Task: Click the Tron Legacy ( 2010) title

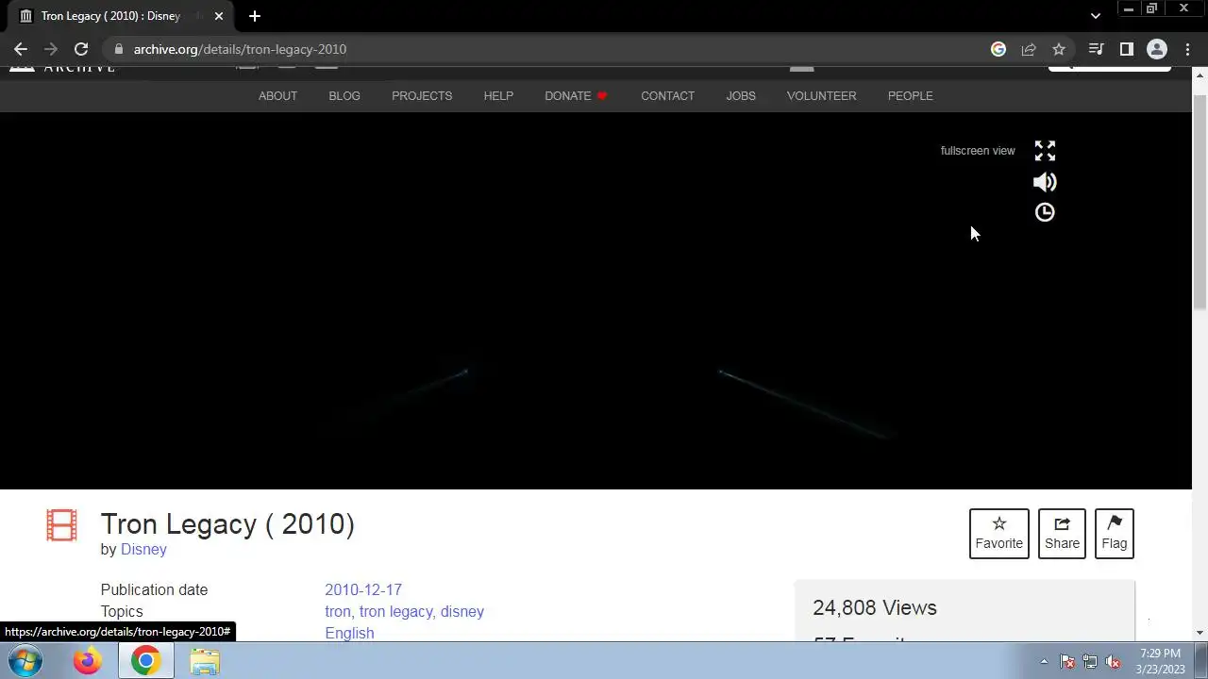Action: point(227,524)
